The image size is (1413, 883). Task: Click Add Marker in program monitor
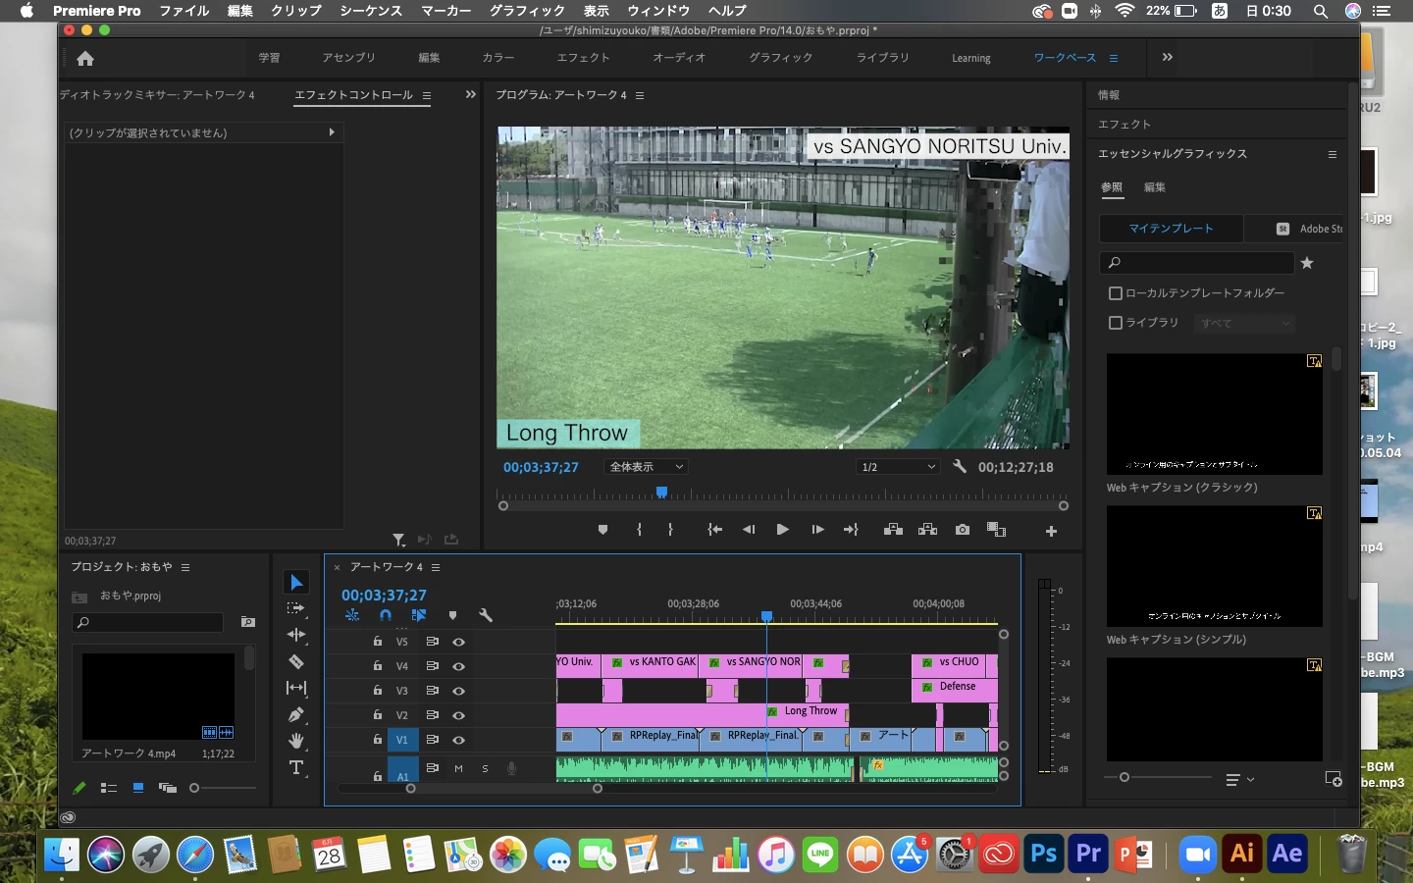click(602, 530)
